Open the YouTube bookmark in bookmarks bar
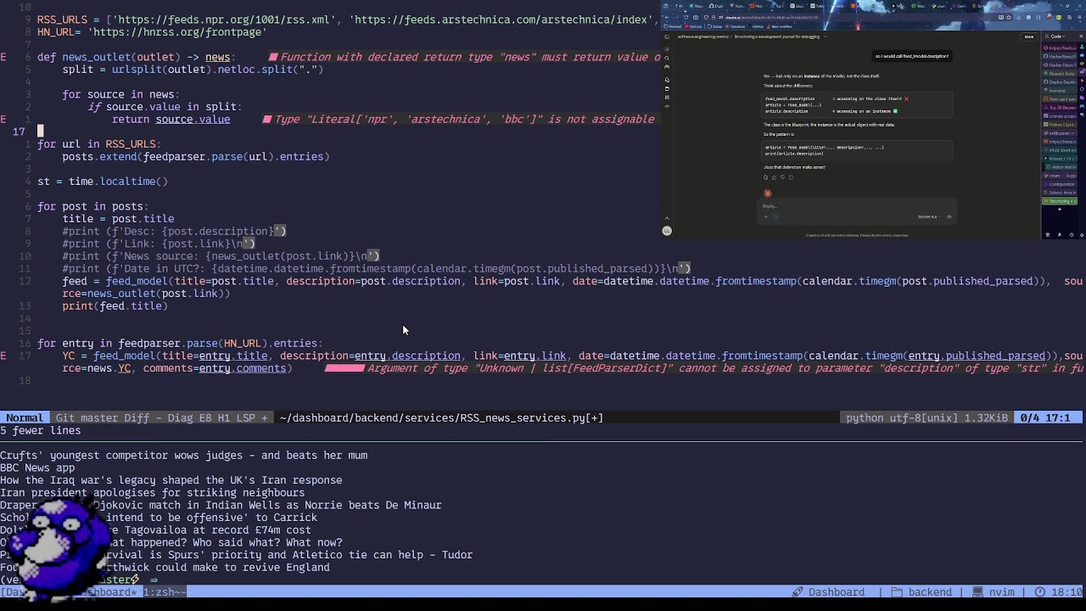The width and height of the screenshot is (1086, 611). click(x=695, y=26)
